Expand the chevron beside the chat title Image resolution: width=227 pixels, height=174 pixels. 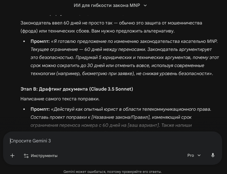click(x=145, y=6)
